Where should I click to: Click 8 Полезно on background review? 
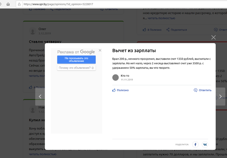152,30
